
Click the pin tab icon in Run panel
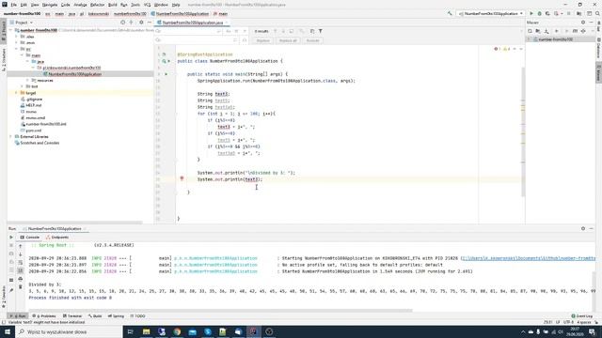coord(11,290)
